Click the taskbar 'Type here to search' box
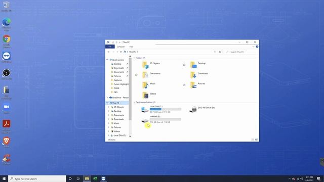The width and height of the screenshot is (324, 182). 37,178
